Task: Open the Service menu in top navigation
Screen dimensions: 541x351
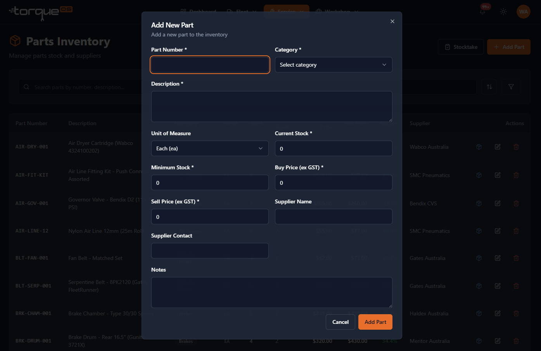Action: (x=286, y=11)
